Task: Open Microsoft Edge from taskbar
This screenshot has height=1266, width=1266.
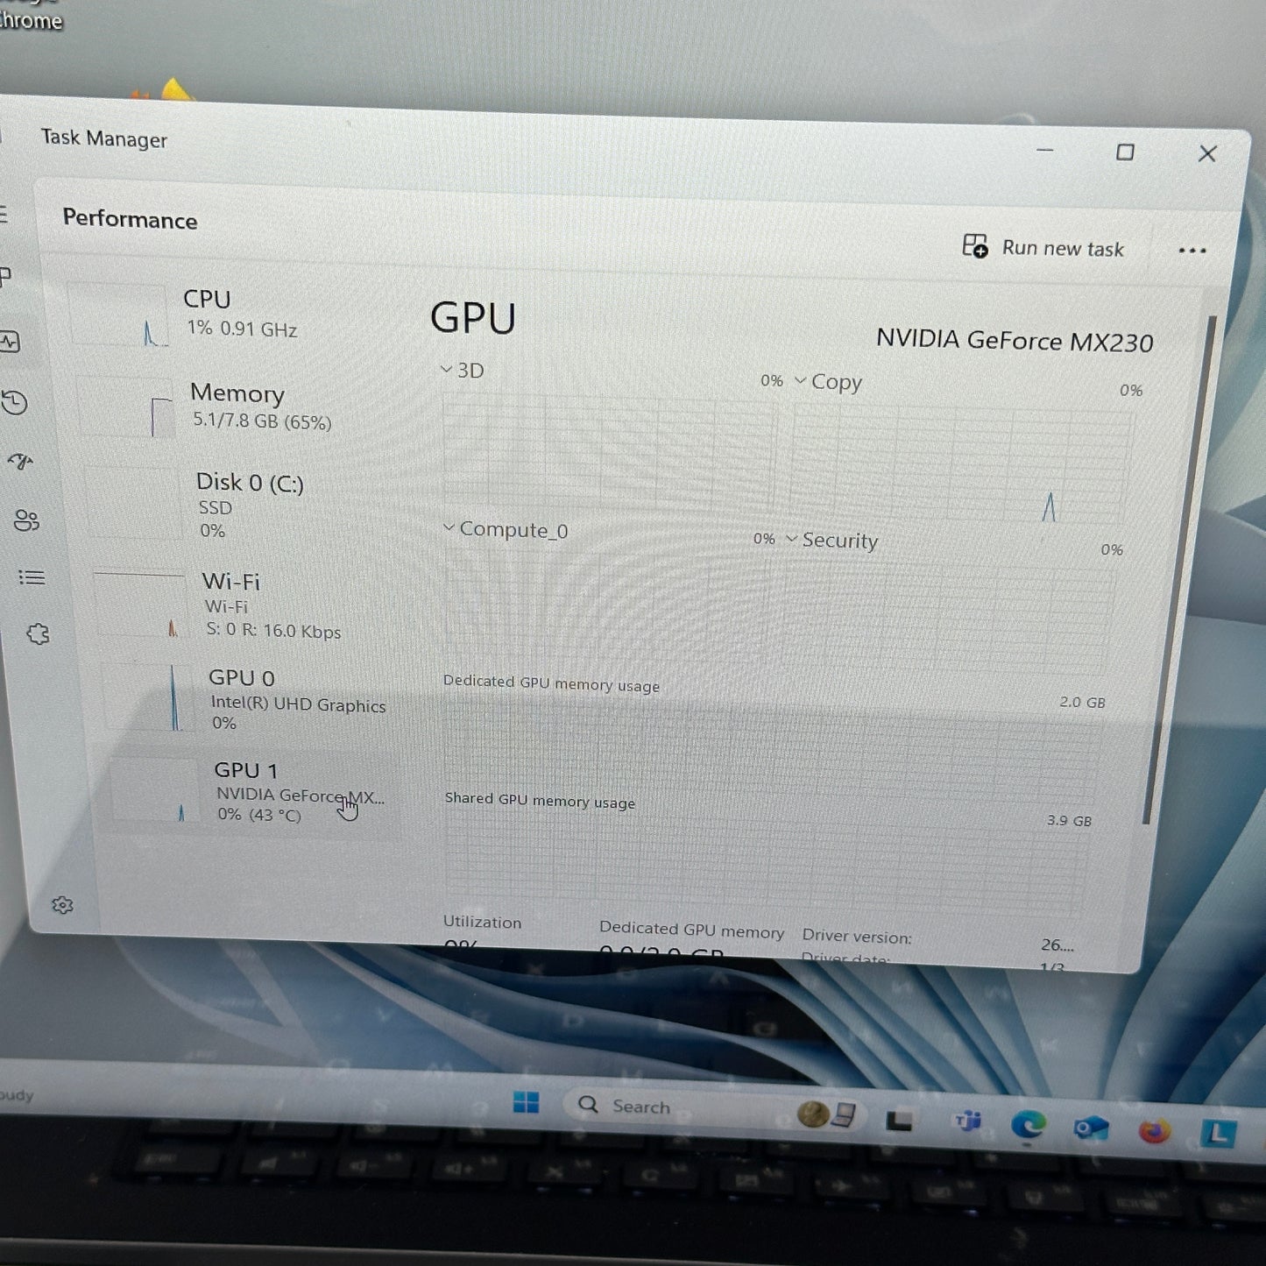Action: click(1029, 1124)
